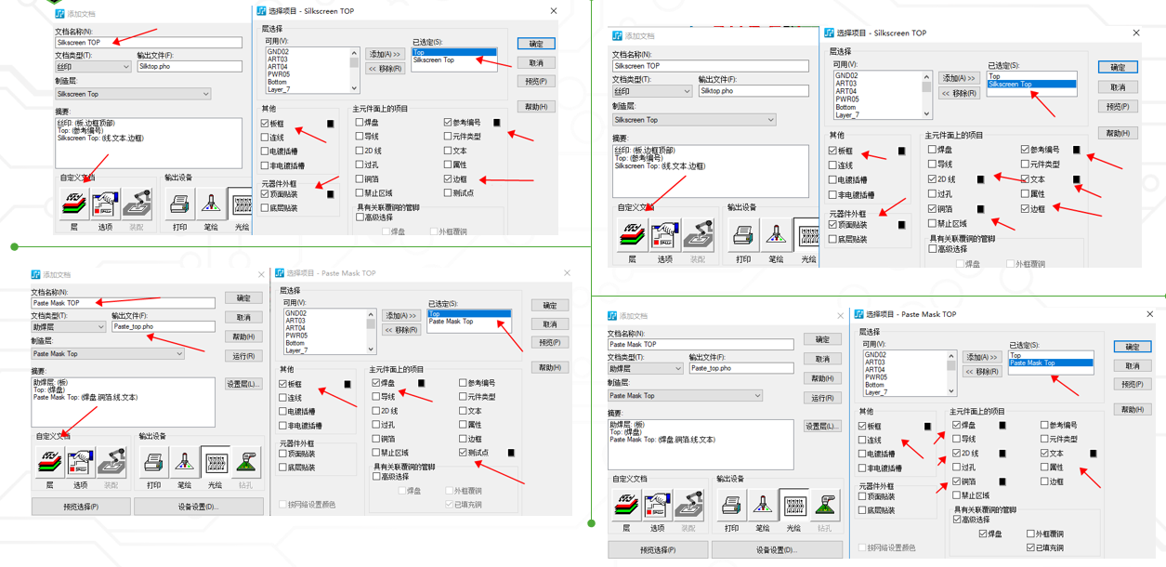
Task: Click the 笔绘 pen plotter icon in lower-right Paste Mask window
Action: (x=763, y=505)
